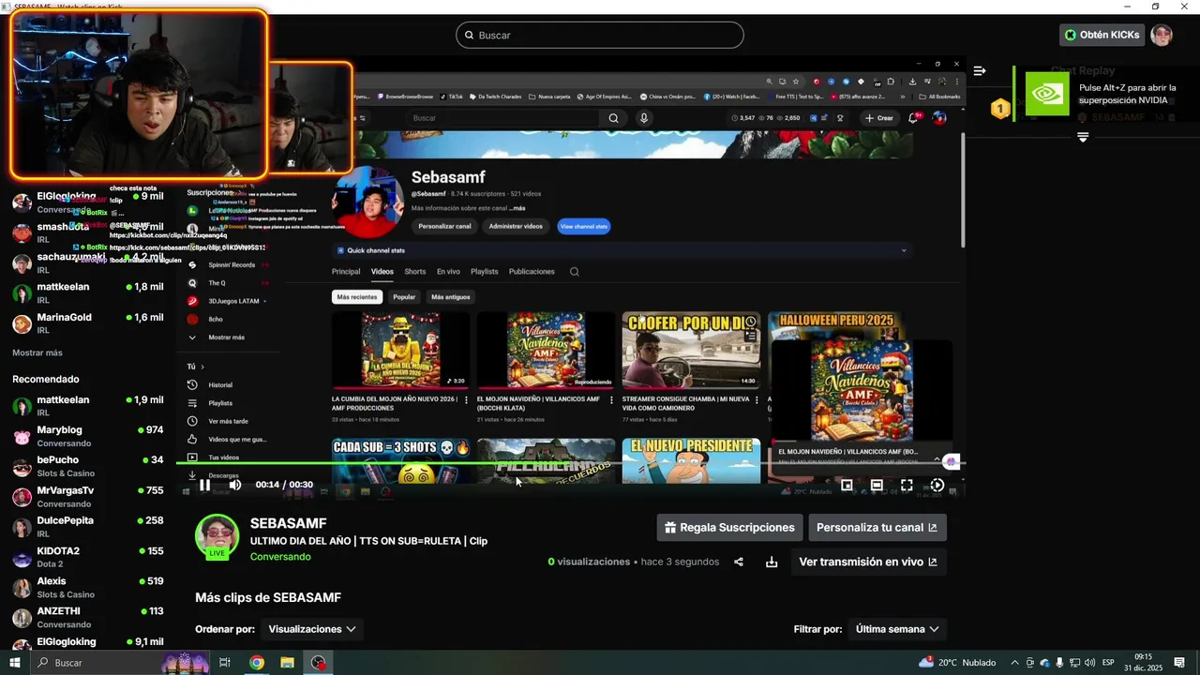Open Google Chrome from the taskbar
This screenshot has height=675, width=1200.
257,663
